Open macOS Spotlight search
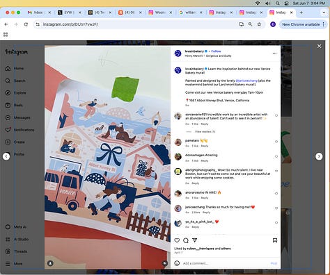The image size is (330, 275). pyautogui.click(x=278, y=3)
